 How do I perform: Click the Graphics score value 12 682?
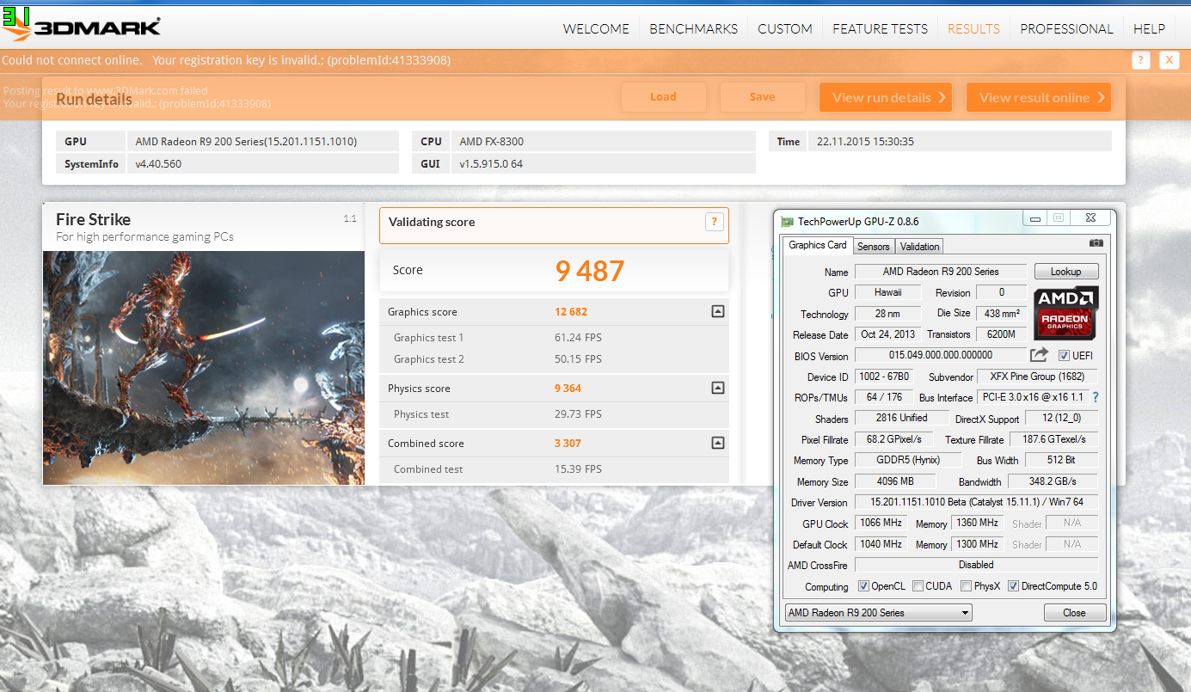coord(571,312)
